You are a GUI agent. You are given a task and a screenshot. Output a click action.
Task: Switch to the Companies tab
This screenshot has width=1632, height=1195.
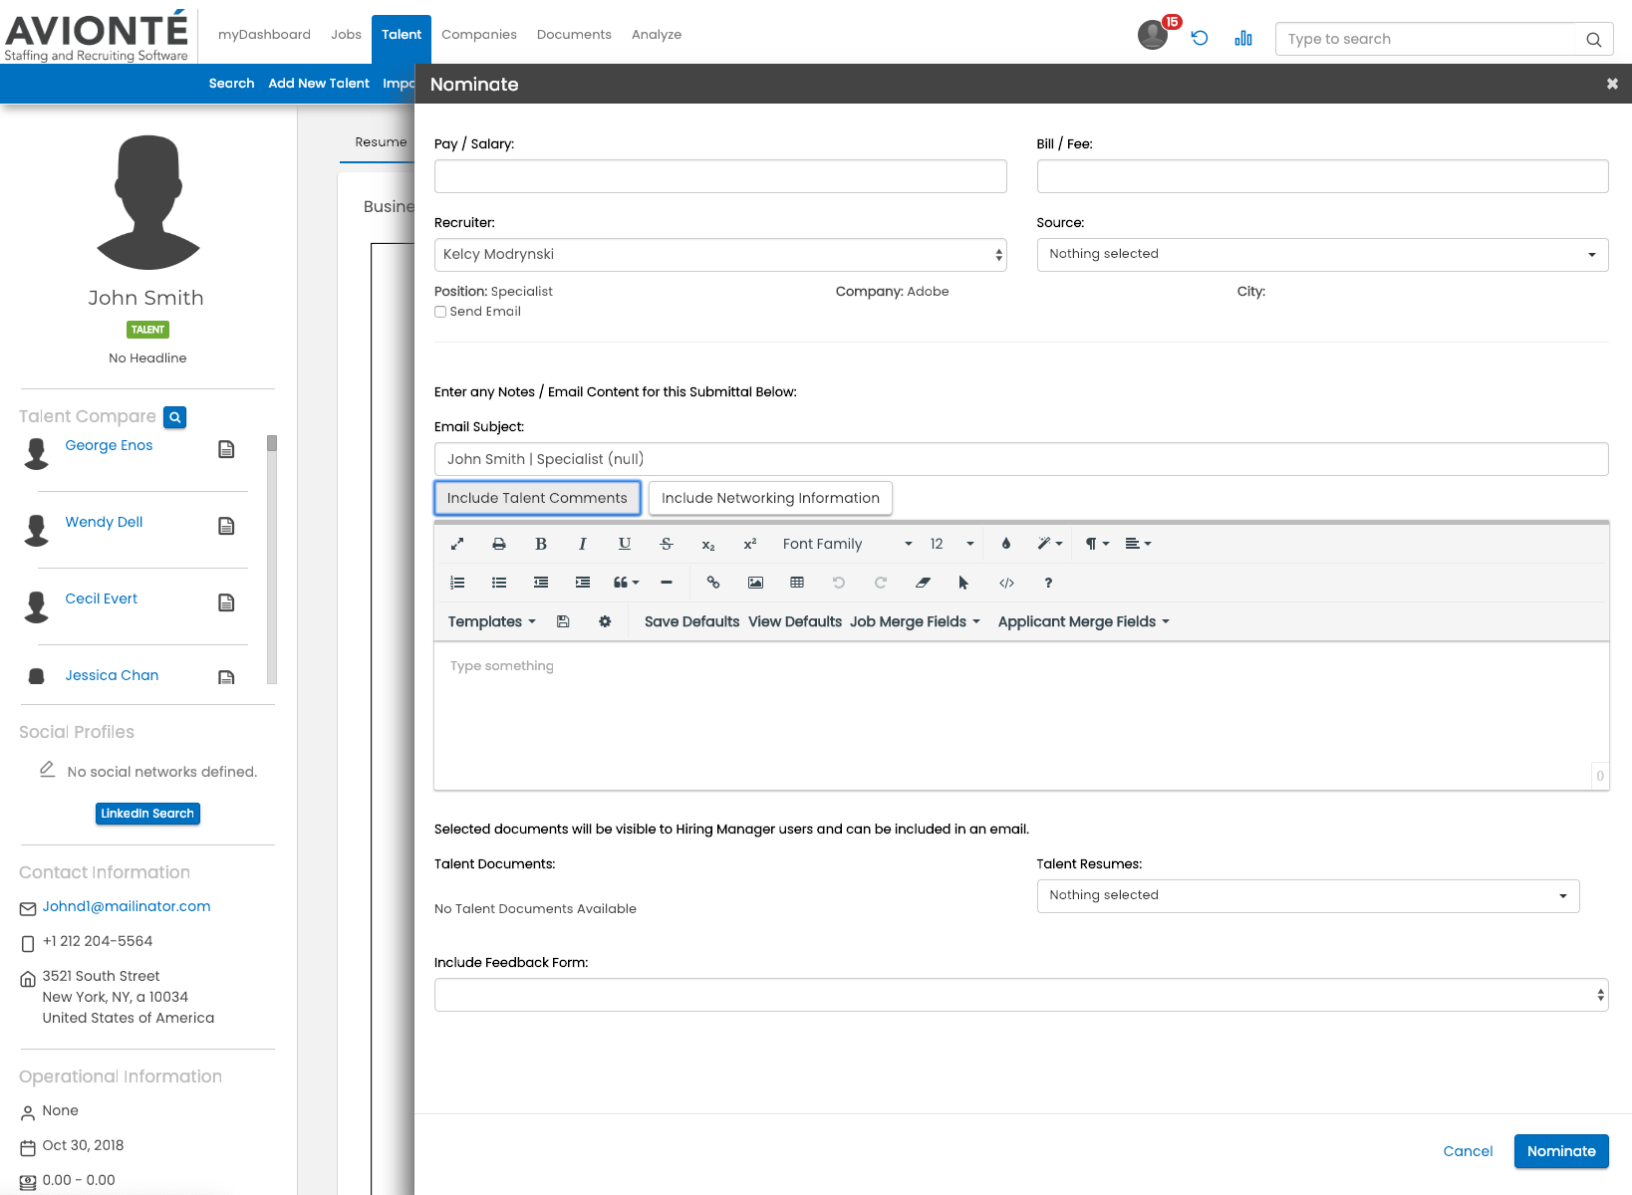click(479, 35)
